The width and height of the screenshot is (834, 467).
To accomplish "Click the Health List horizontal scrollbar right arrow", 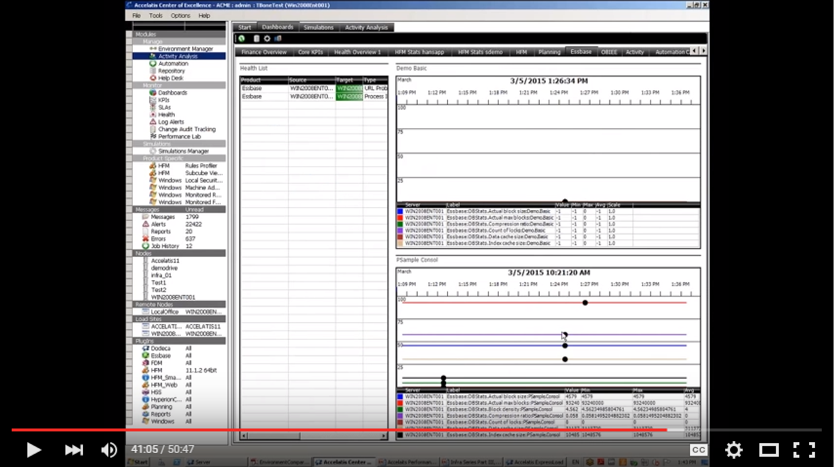I will pyautogui.click(x=384, y=436).
